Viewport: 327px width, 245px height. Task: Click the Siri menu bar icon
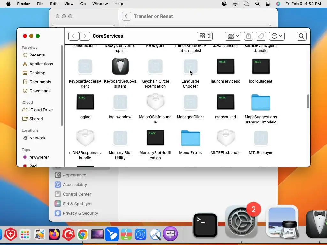coord(278,4)
